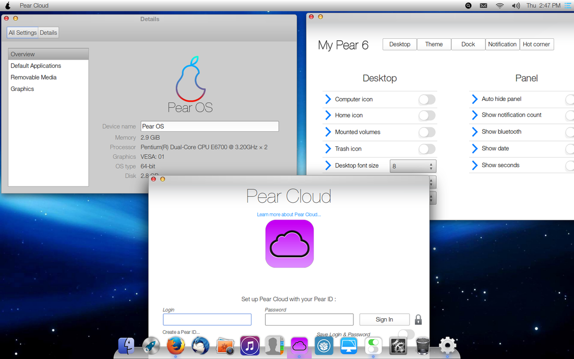Expand the Show seconds chevron

[475, 165]
